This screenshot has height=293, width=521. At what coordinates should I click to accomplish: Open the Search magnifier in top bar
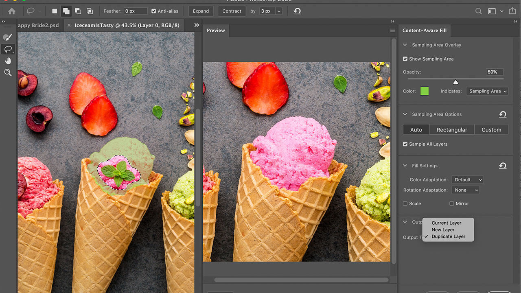(x=479, y=11)
